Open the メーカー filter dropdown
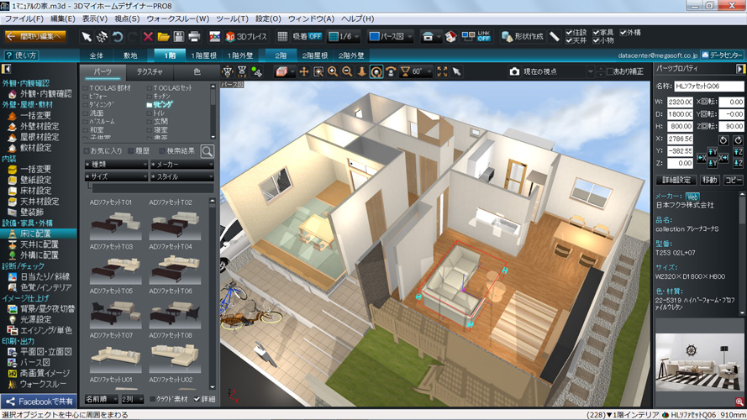 click(x=182, y=165)
